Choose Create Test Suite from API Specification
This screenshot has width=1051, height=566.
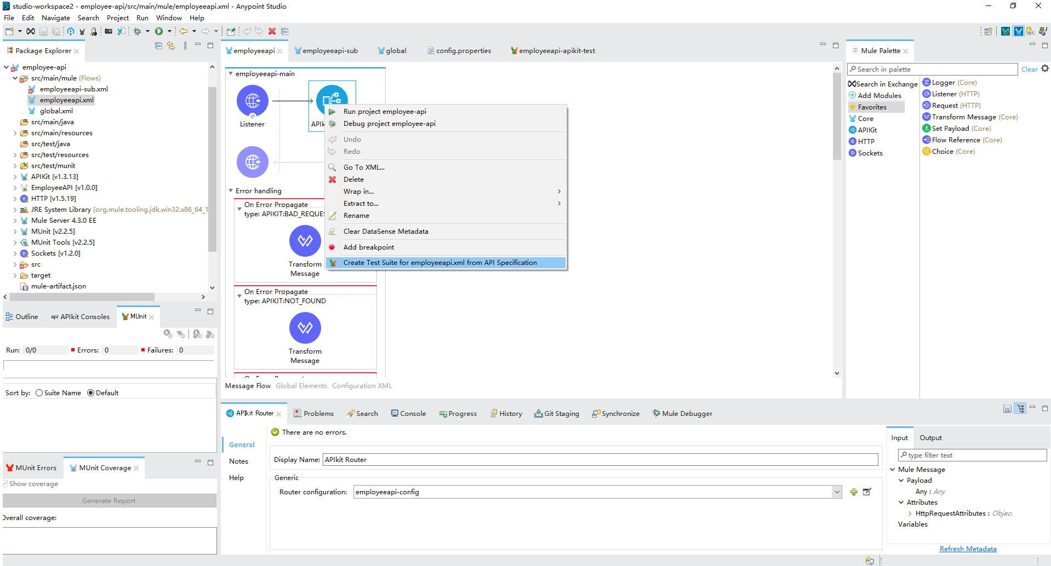click(x=445, y=263)
